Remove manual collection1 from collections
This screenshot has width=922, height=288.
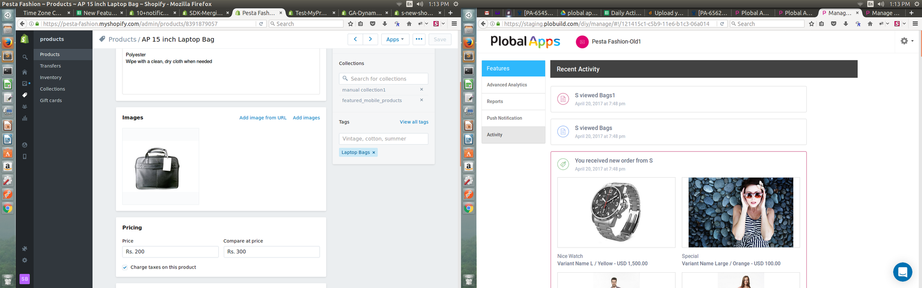[x=421, y=90]
